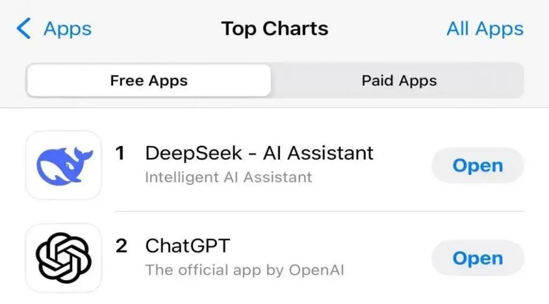Click "The official app by OpenAI" subtitle
Viewport: 549px width, 304px height.
(245, 270)
